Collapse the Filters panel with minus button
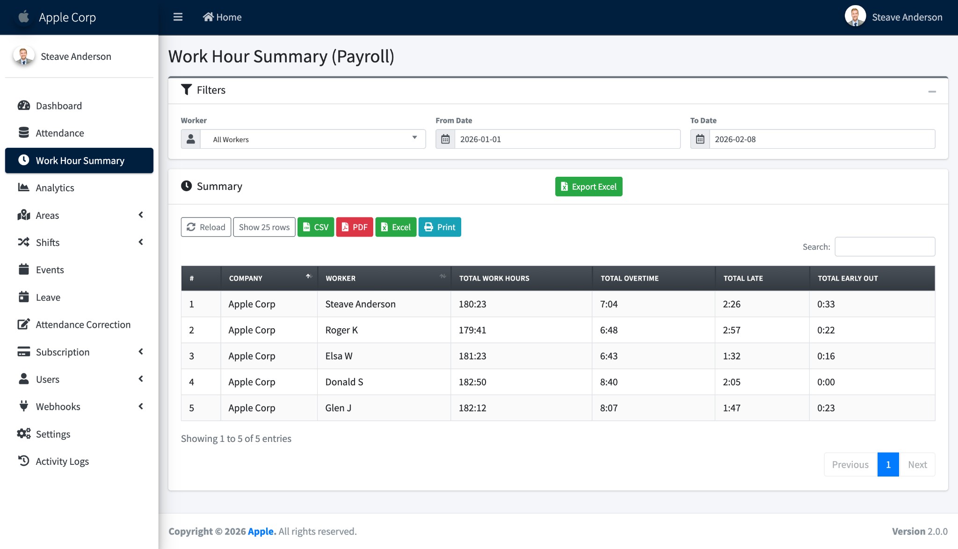 coord(932,92)
